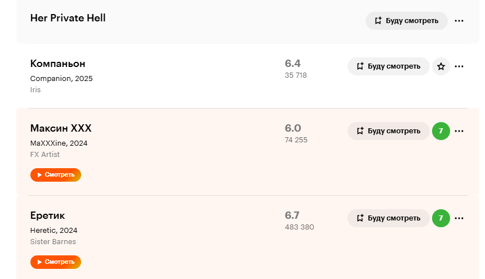The width and height of the screenshot is (485, 279).
Task: Add Еретик to Буду смотреть list
Action: [389, 218]
